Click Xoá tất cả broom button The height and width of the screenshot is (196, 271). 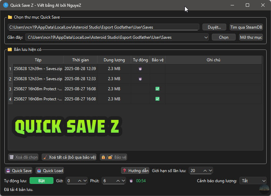tap(69, 157)
